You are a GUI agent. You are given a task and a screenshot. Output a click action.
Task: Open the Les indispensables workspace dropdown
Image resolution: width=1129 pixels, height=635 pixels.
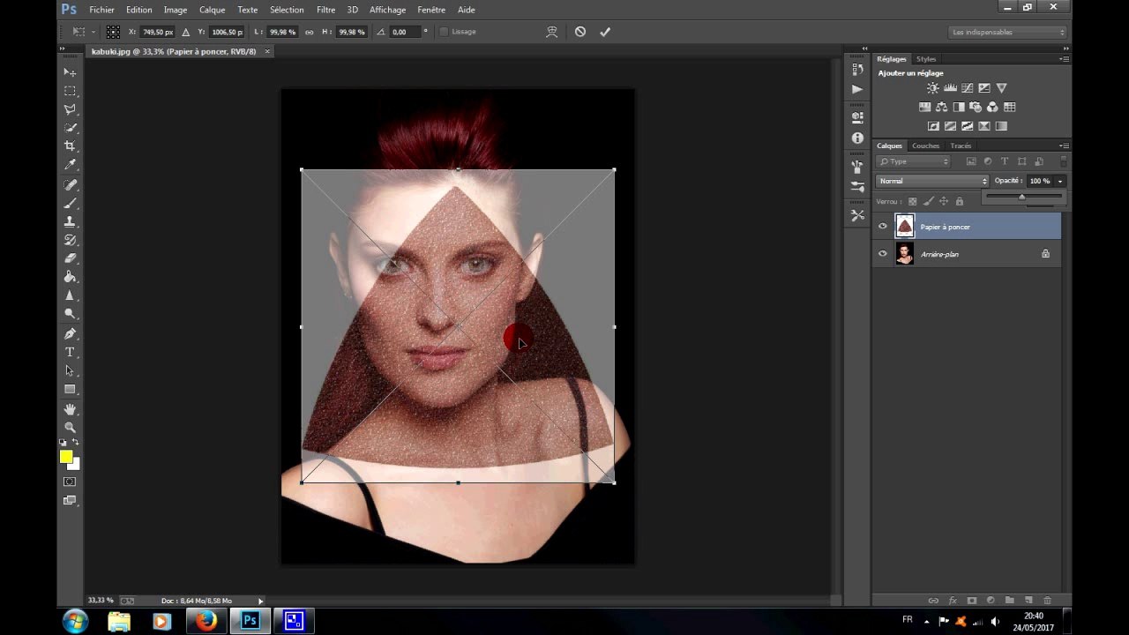click(x=1008, y=32)
